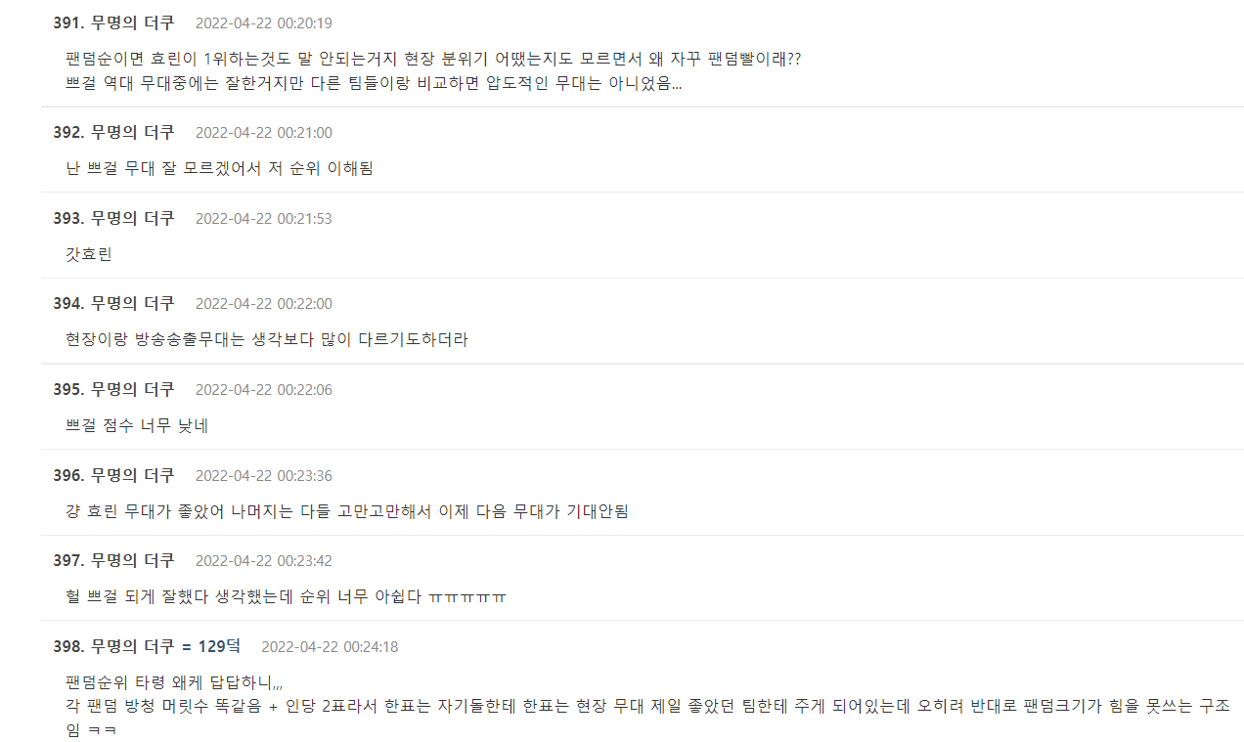The width and height of the screenshot is (1244, 742).
Task: Click author name on comment 393
Action: coord(132,218)
